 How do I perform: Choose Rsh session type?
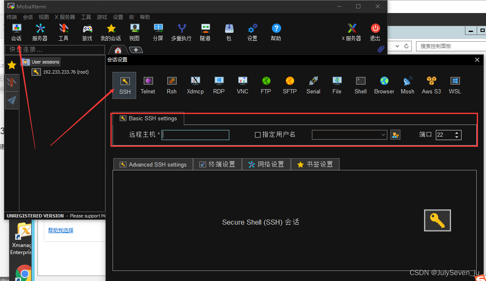[x=172, y=85]
